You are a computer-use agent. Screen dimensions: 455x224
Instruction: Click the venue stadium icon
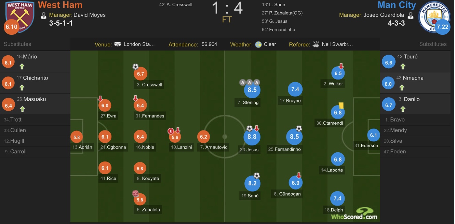click(118, 44)
